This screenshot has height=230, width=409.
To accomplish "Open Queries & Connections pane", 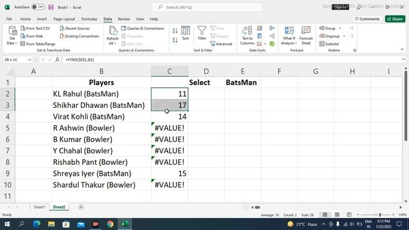I will tap(143, 28).
